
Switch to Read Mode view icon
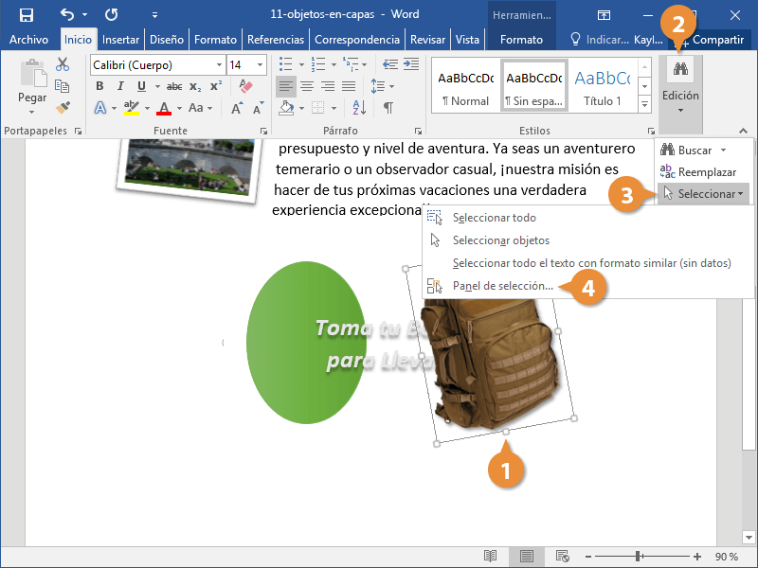490,556
